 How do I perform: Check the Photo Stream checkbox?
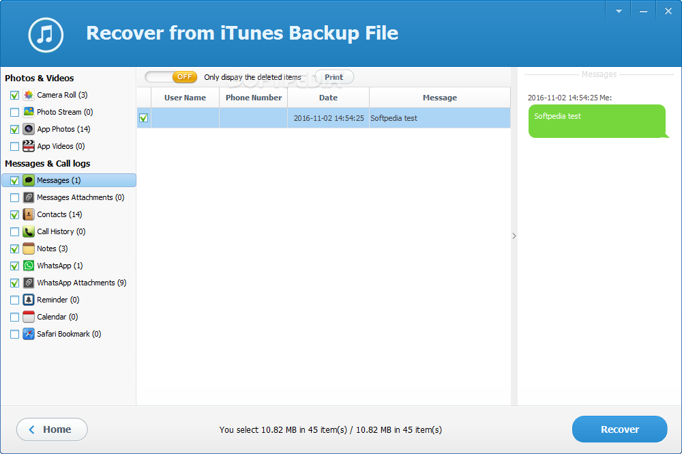coord(14,112)
